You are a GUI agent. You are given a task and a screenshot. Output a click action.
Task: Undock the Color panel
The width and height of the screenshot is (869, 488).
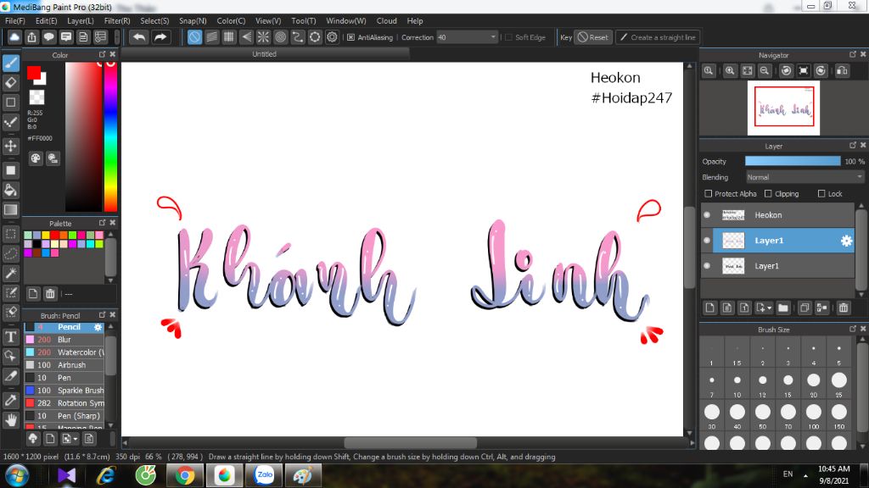[102, 54]
